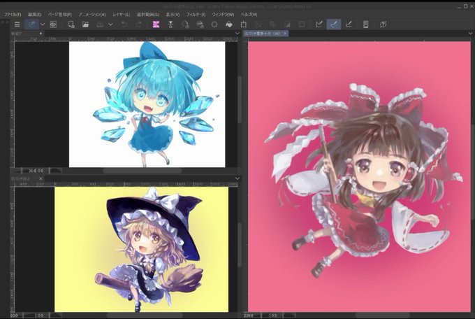
Task: Open the 選択範囲(S) menu
Action: [x=148, y=14]
